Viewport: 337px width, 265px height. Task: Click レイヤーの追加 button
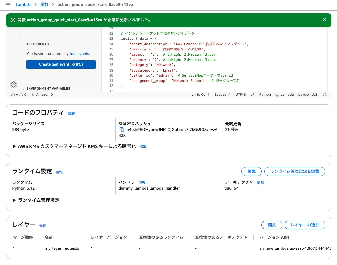[305, 225]
